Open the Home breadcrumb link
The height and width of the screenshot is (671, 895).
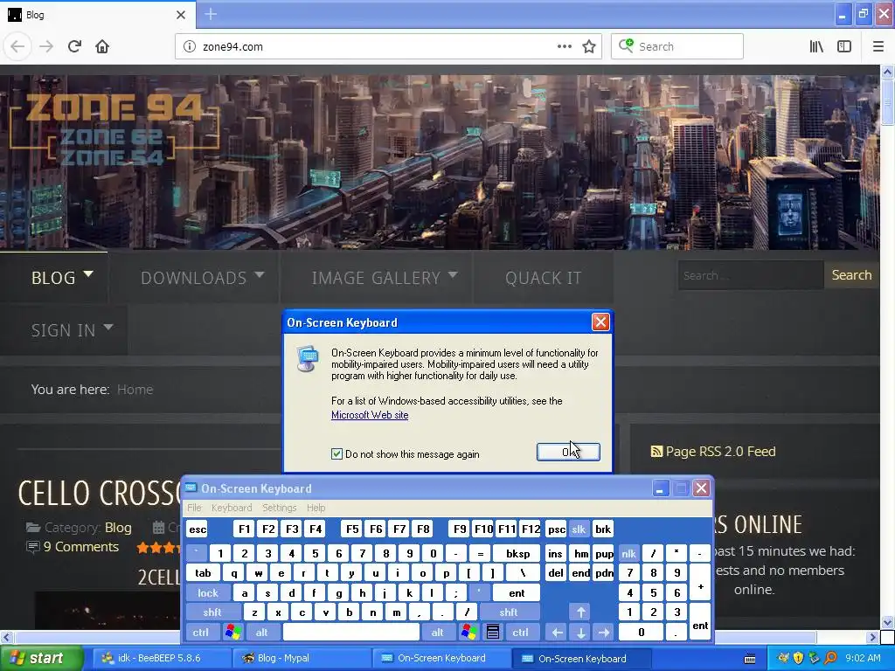pos(135,390)
